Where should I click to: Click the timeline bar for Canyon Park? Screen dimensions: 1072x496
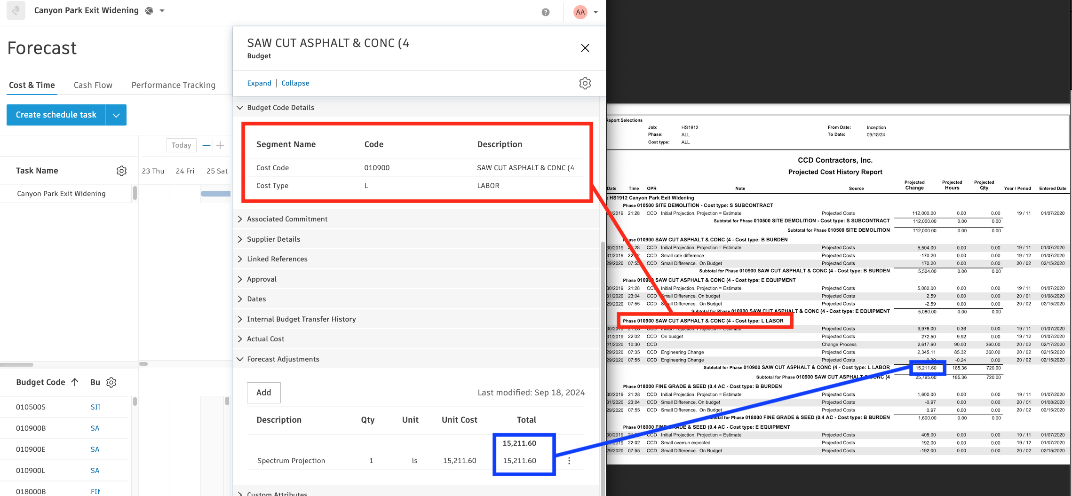pos(215,194)
